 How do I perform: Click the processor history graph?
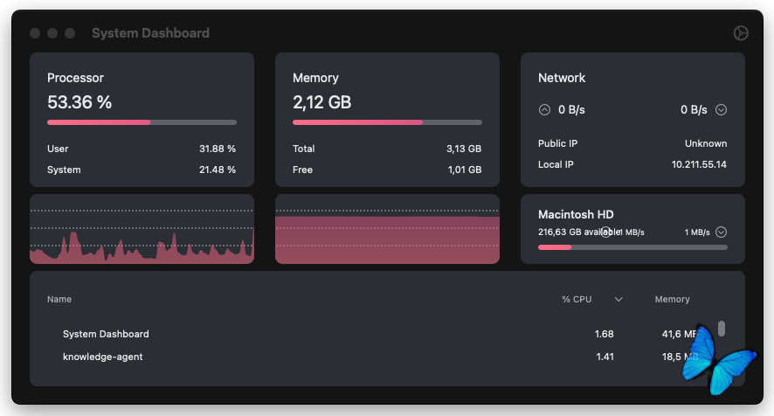pyautogui.click(x=142, y=229)
